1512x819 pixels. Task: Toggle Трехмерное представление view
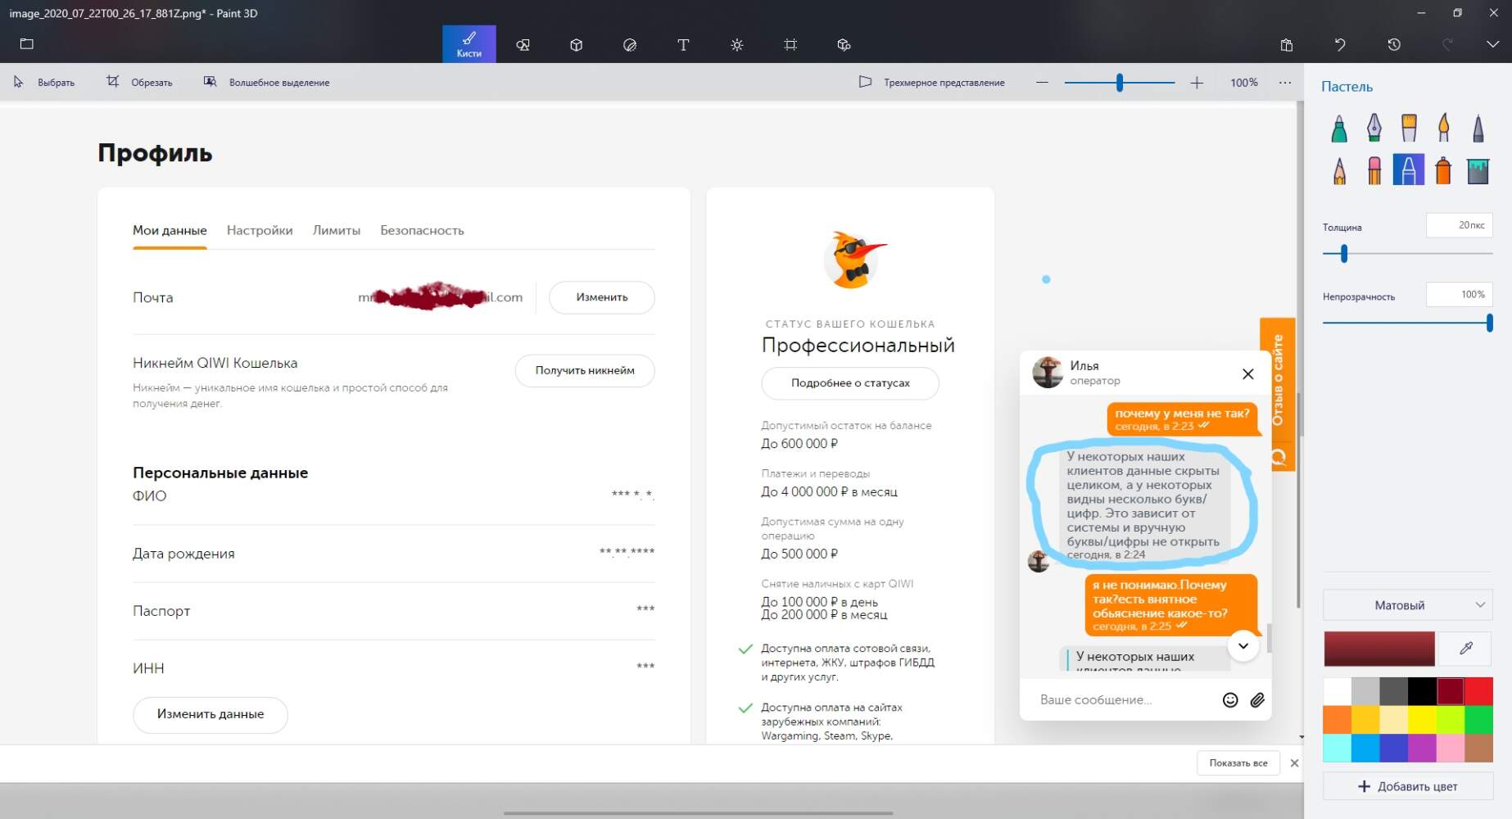coord(931,83)
